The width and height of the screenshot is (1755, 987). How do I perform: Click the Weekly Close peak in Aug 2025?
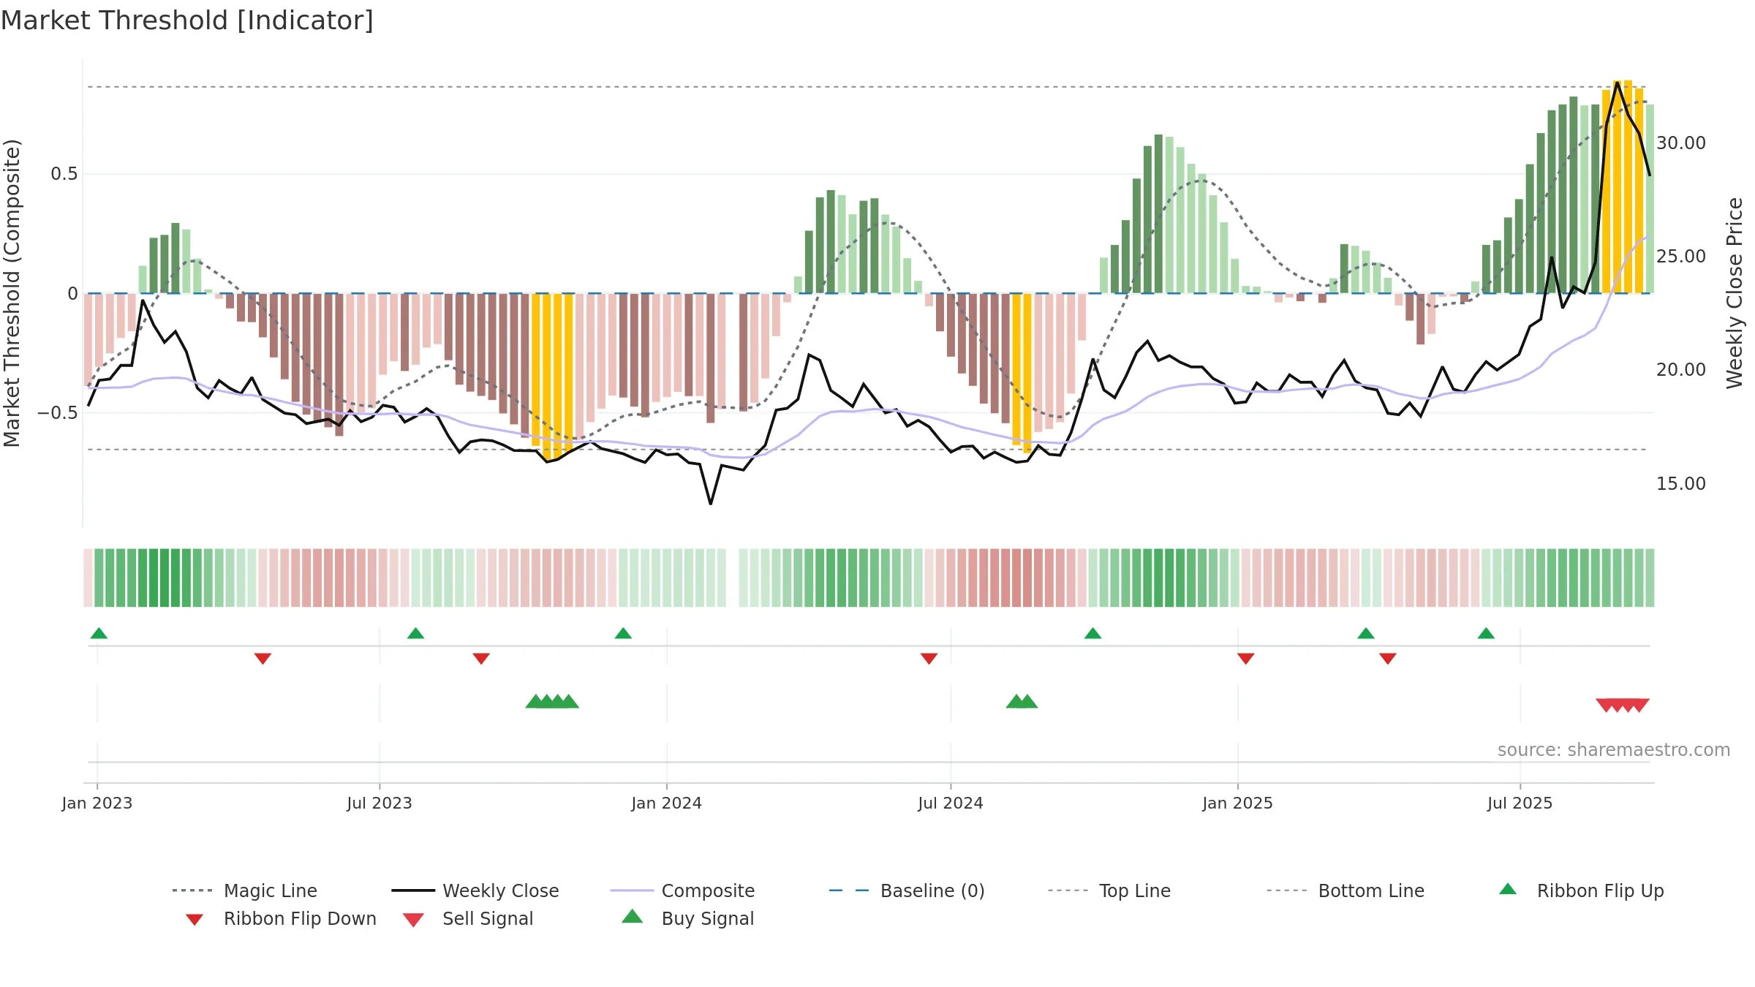(x=1618, y=83)
